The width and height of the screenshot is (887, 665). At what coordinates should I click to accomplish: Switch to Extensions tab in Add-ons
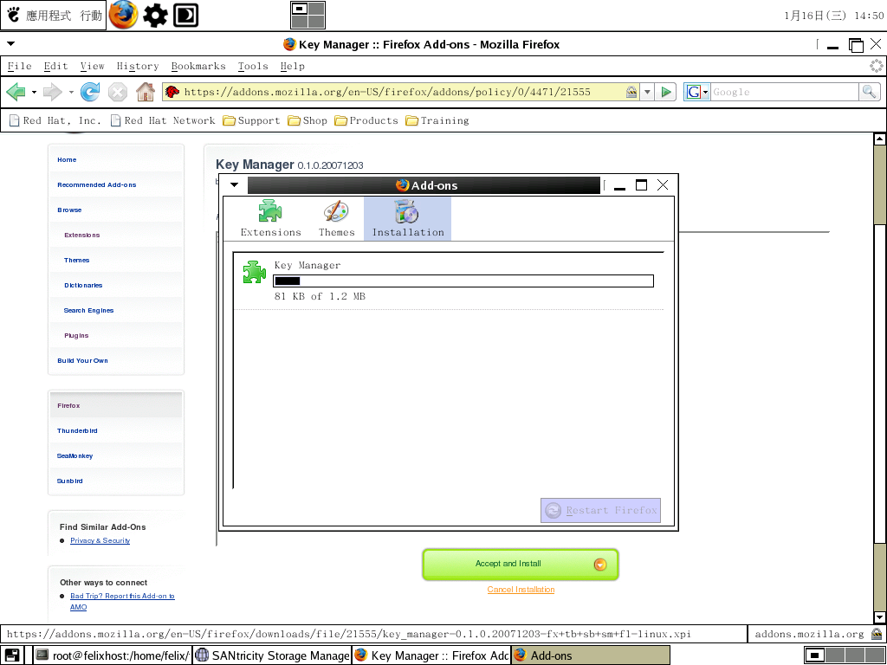(270, 218)
